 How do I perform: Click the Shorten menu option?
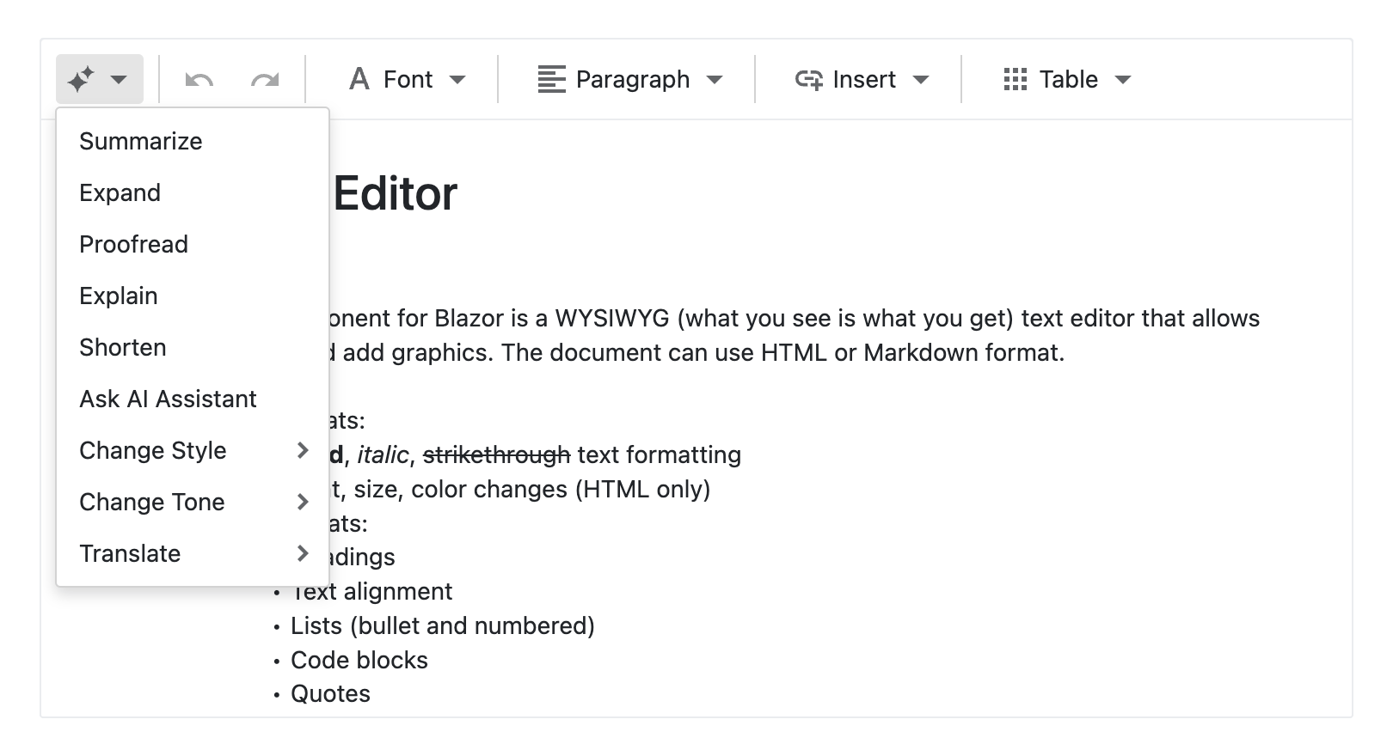tap(123, 347)
